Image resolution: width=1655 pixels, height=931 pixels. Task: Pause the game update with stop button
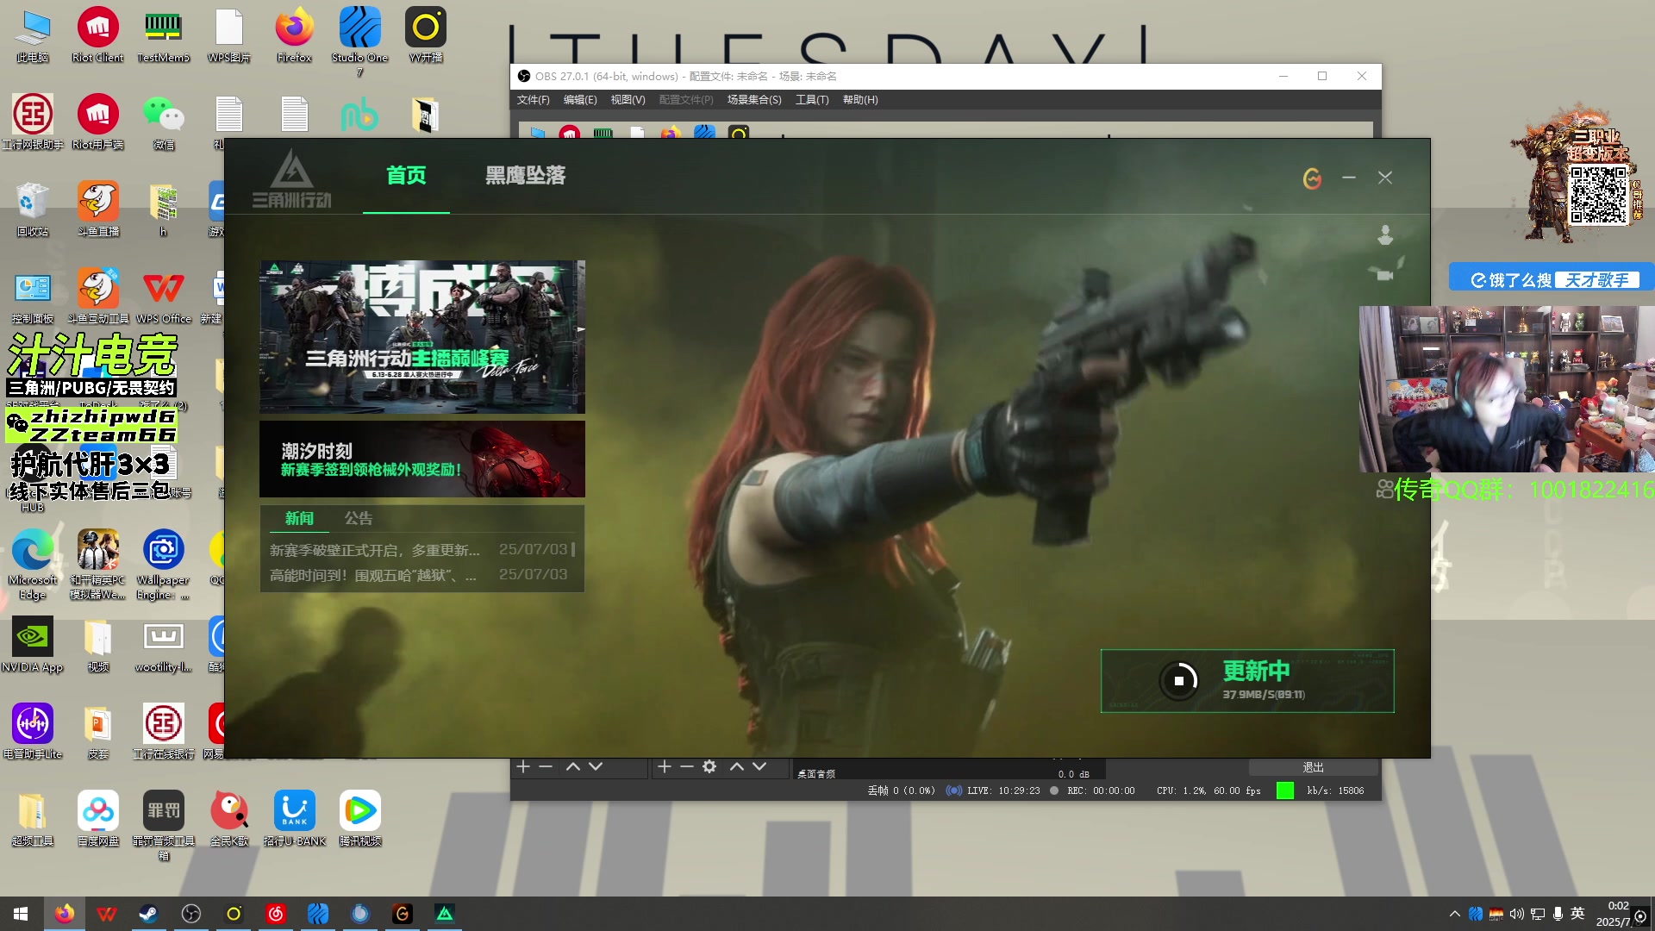click(x=1178, y=681)
